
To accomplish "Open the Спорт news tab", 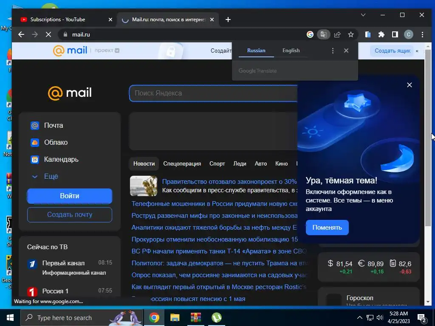I will coord(217,163).
